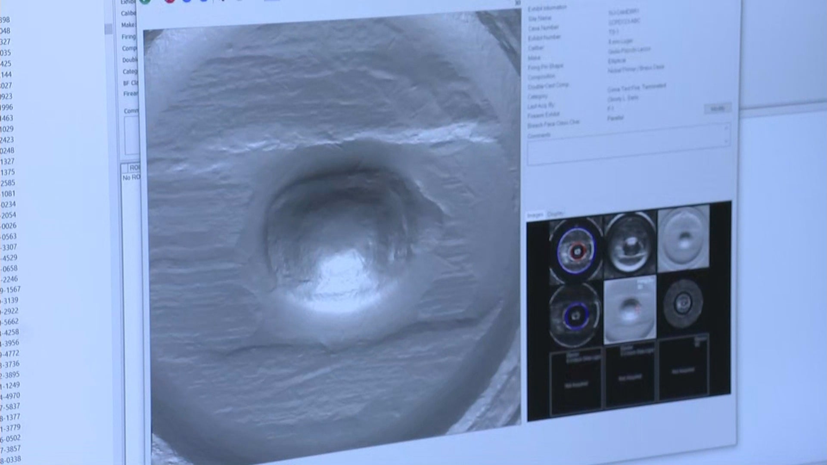Click the Exhibit Number label
This screenshot has width=827, height=465.
544,38
